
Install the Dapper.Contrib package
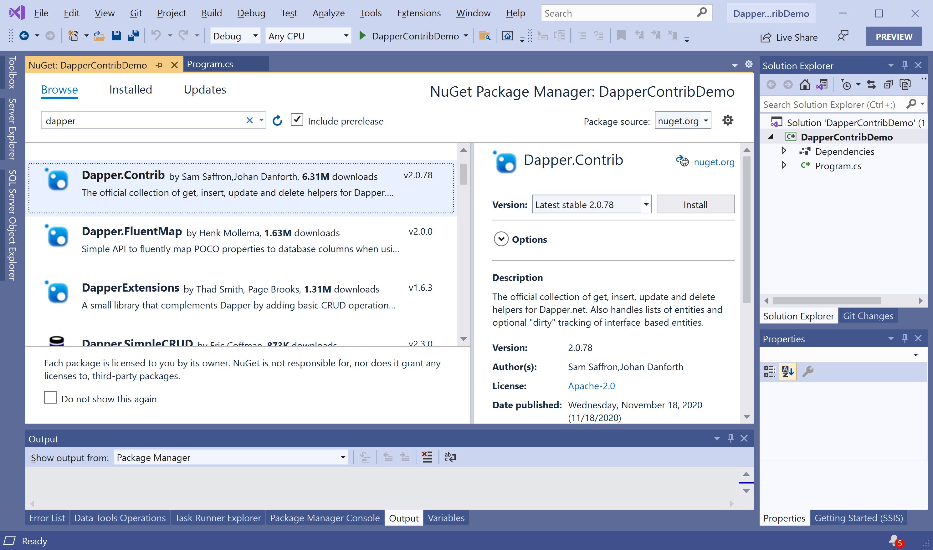tap(695, 204)
